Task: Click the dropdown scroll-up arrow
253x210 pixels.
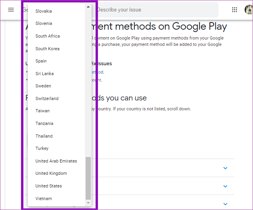Action: click(88, 7)
